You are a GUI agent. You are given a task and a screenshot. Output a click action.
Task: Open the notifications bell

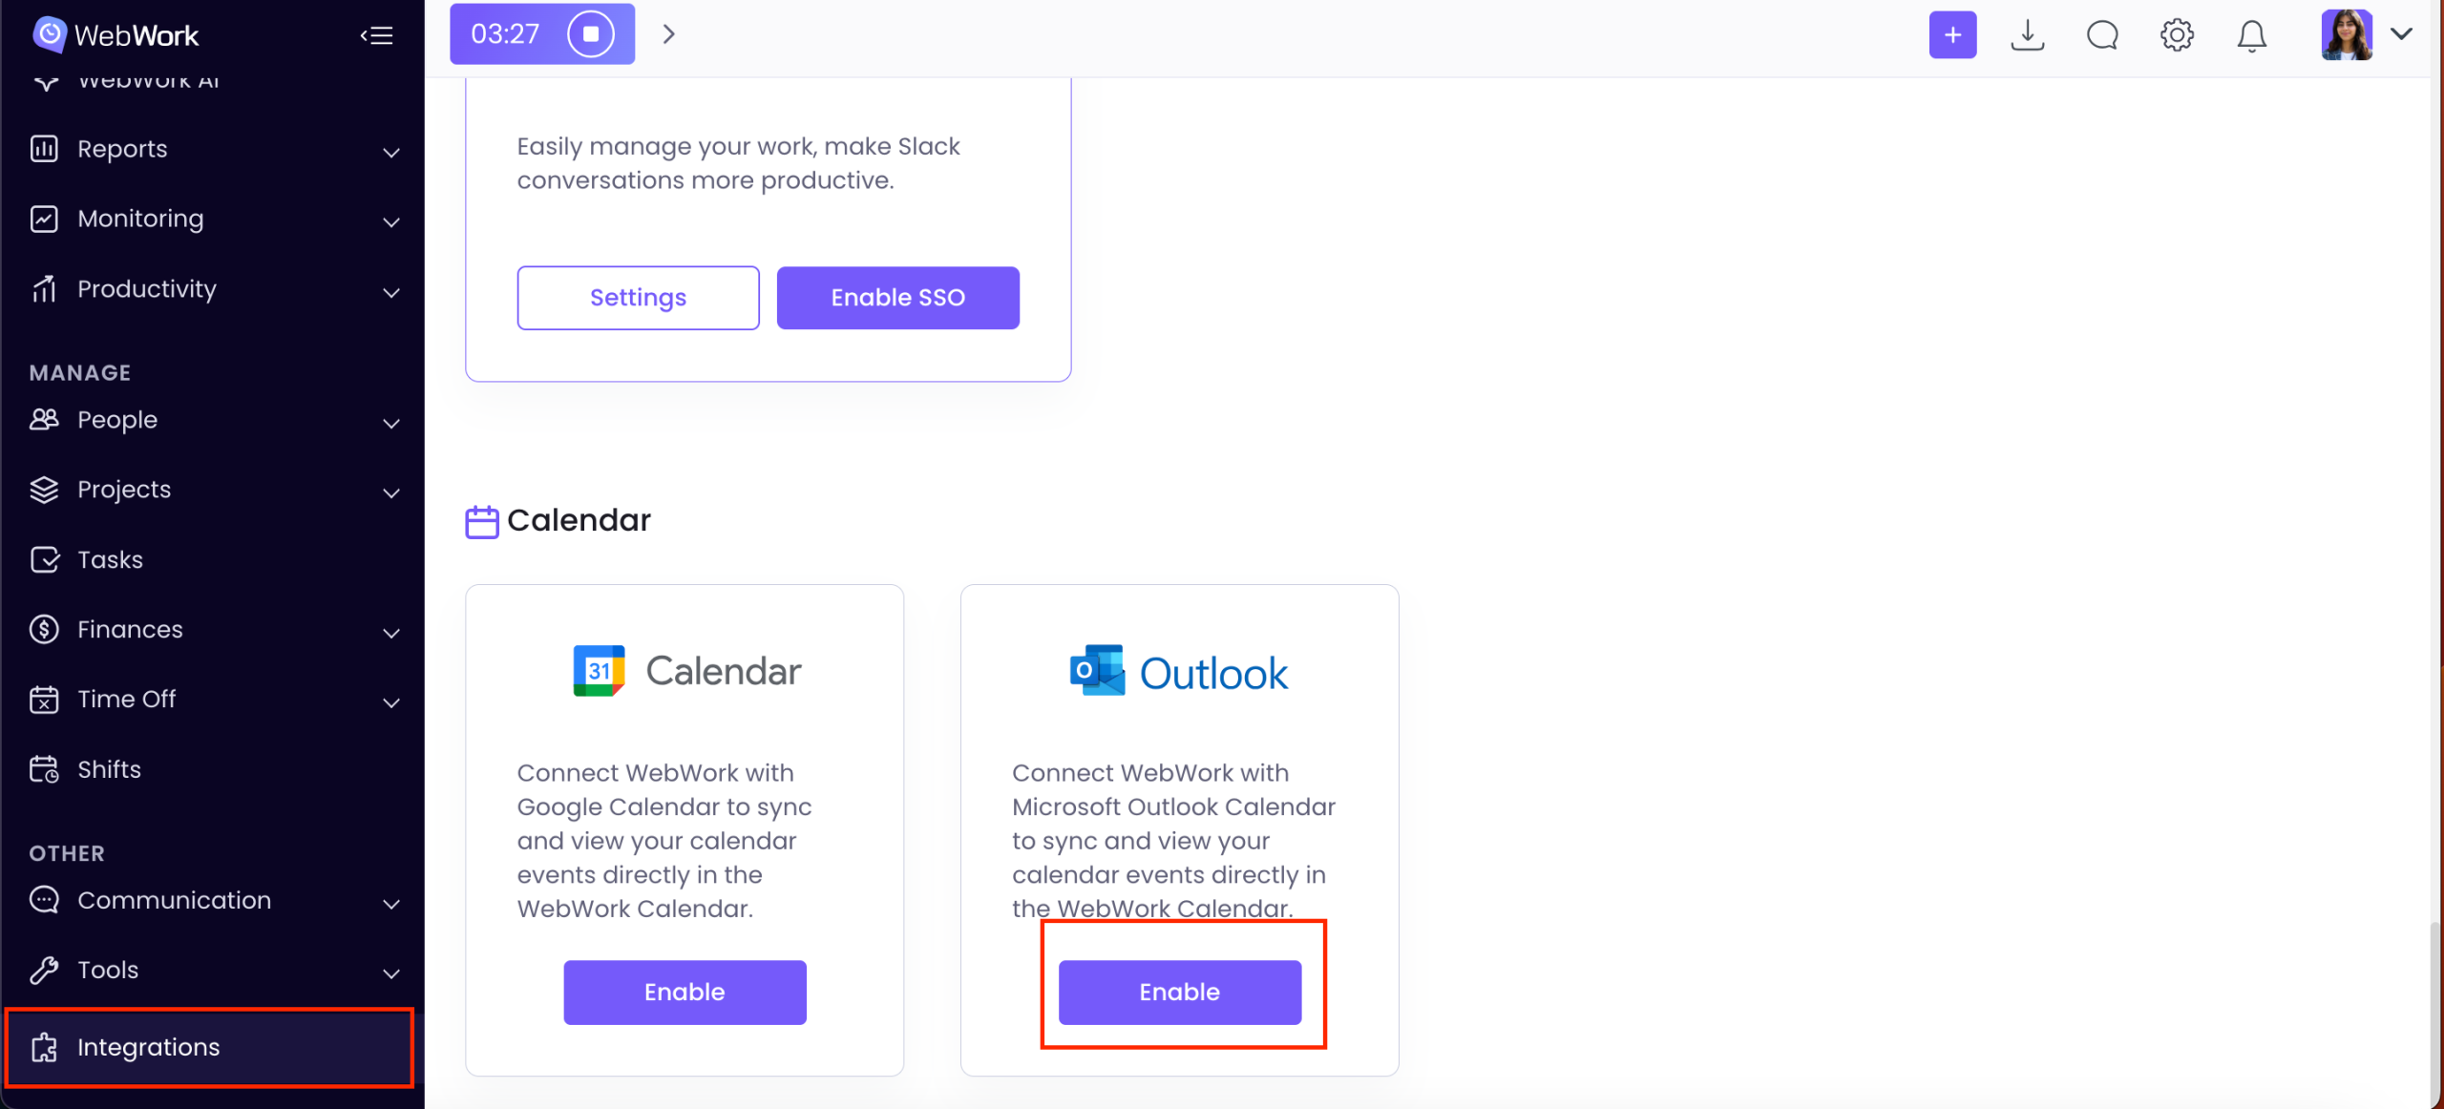pos(2251,35)
